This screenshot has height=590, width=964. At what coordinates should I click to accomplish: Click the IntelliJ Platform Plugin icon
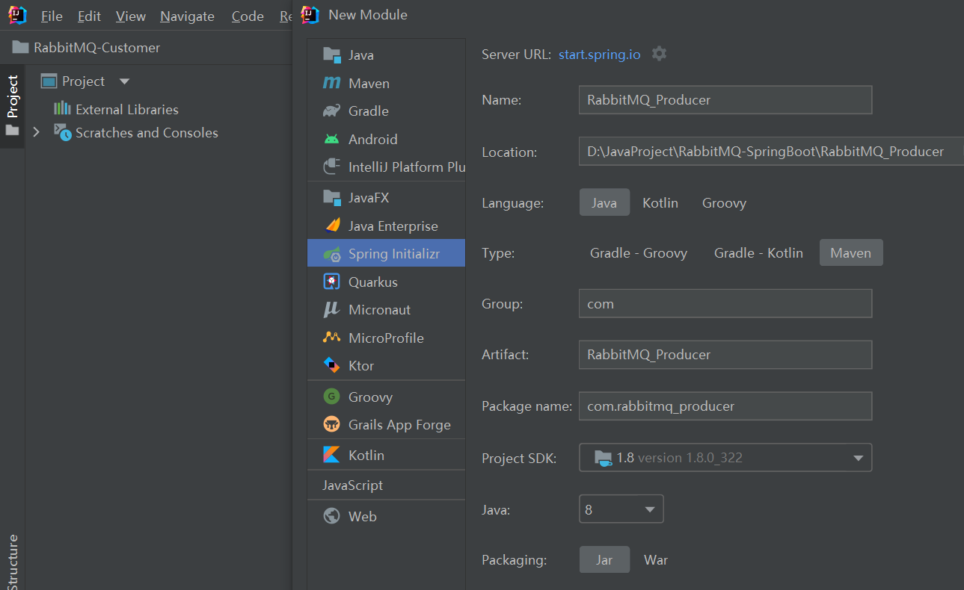click(331, 167)
